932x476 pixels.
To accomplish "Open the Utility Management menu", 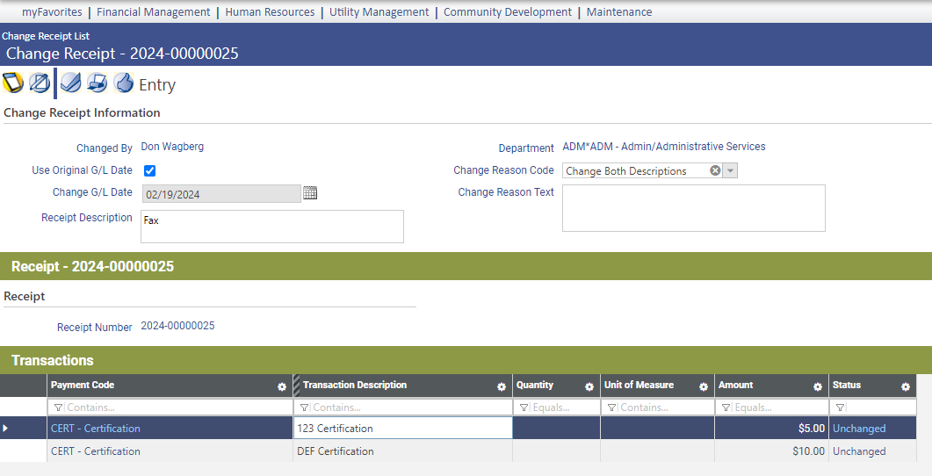I will pos(379,12).
